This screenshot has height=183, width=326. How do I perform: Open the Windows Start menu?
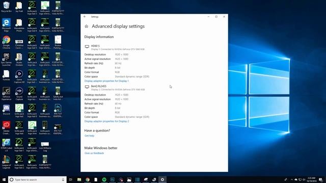[4, 179]
